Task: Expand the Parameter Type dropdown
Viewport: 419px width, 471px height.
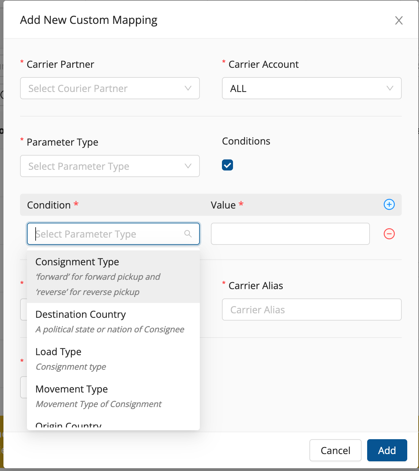Action: tap(110, 166)
